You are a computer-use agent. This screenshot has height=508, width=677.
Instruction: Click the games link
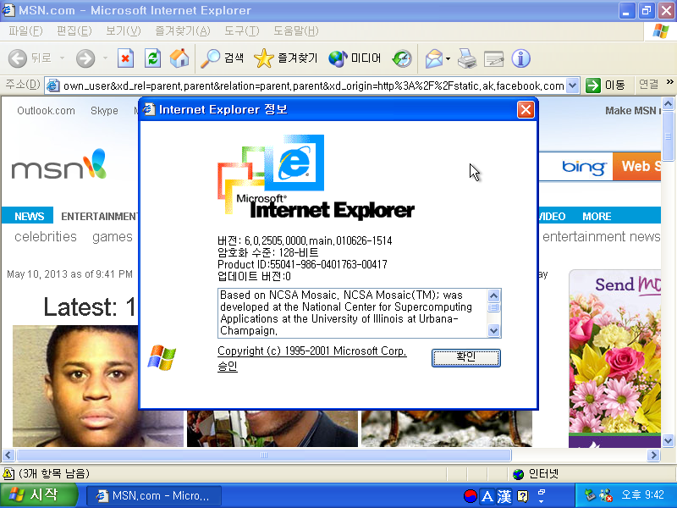113,237
